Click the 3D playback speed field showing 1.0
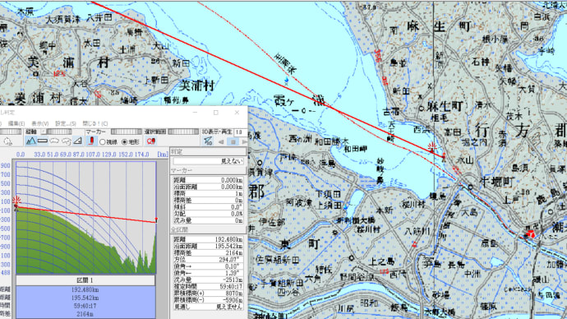567x319 pixels. [241, 132]
